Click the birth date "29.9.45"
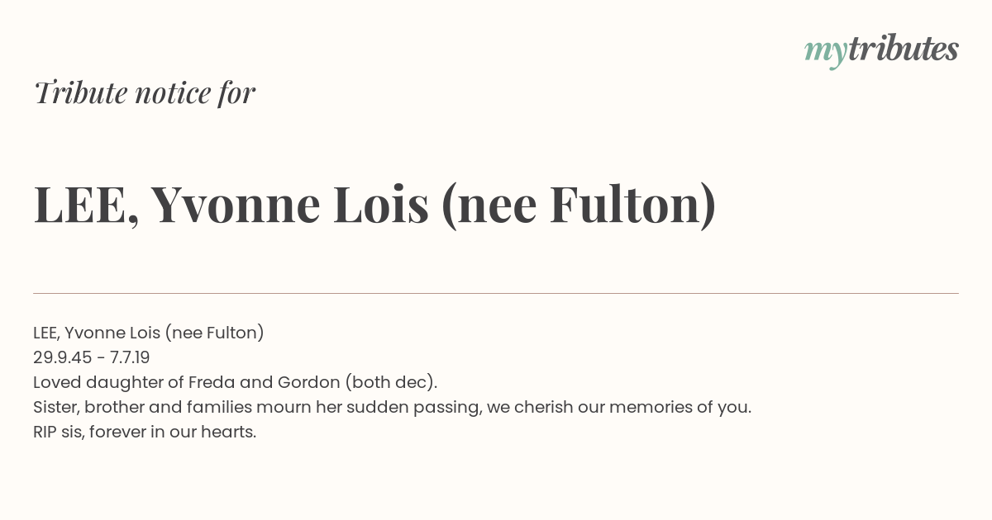This screenshot has height=520, width=992. (x=63, y=357)
